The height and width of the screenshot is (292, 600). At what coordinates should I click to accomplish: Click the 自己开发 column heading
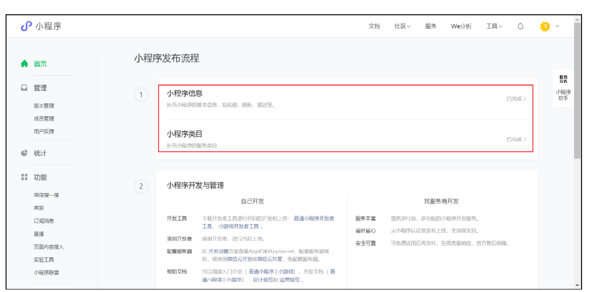click(252, 201)
